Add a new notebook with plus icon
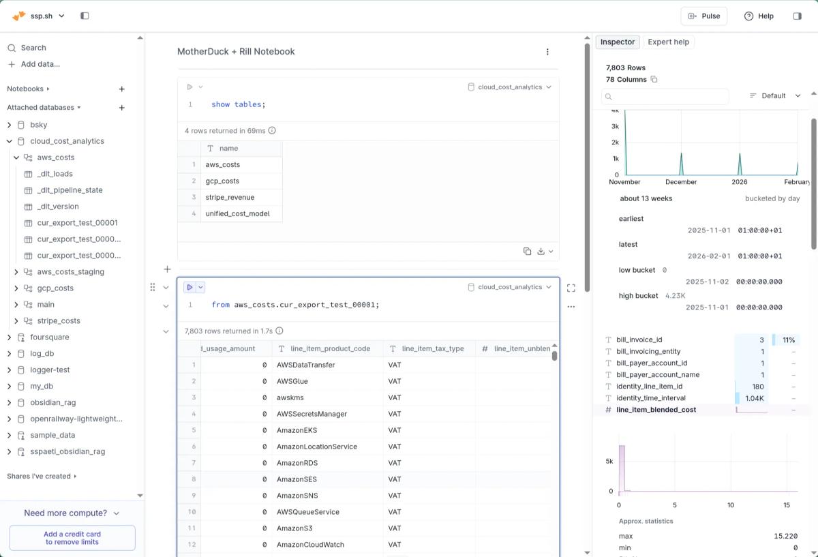818x557 pixels. 122,89
